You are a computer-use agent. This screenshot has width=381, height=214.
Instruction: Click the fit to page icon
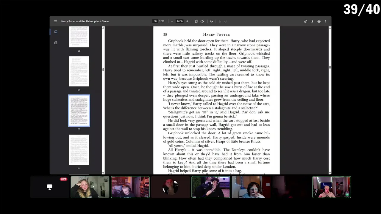coord(196,21)
